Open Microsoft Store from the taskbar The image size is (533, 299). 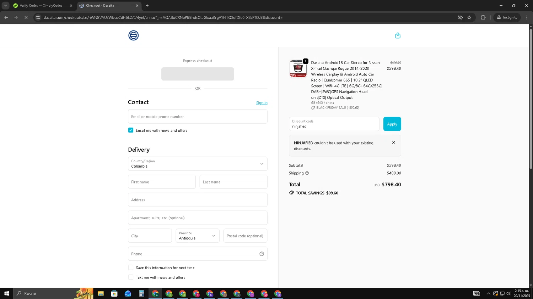114,293
